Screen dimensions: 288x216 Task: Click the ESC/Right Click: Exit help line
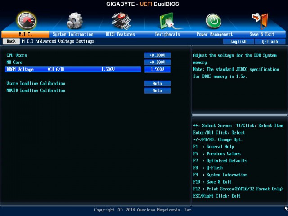[217, 196]
